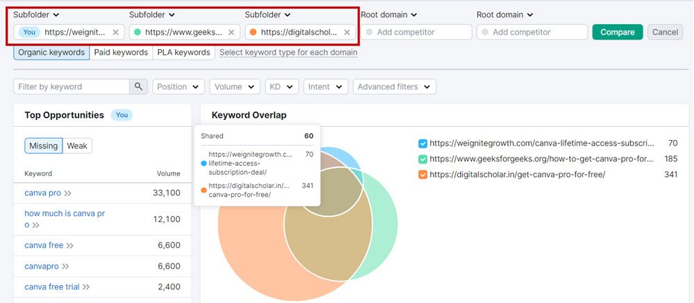
Task: Click the Filter by keyword input field
Action: 71,87
